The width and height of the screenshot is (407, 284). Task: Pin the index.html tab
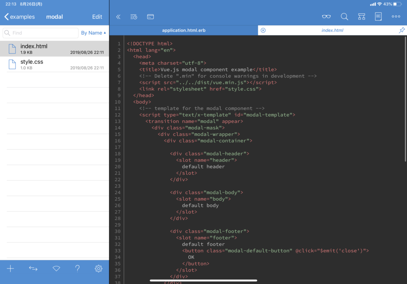click(402, 30)
